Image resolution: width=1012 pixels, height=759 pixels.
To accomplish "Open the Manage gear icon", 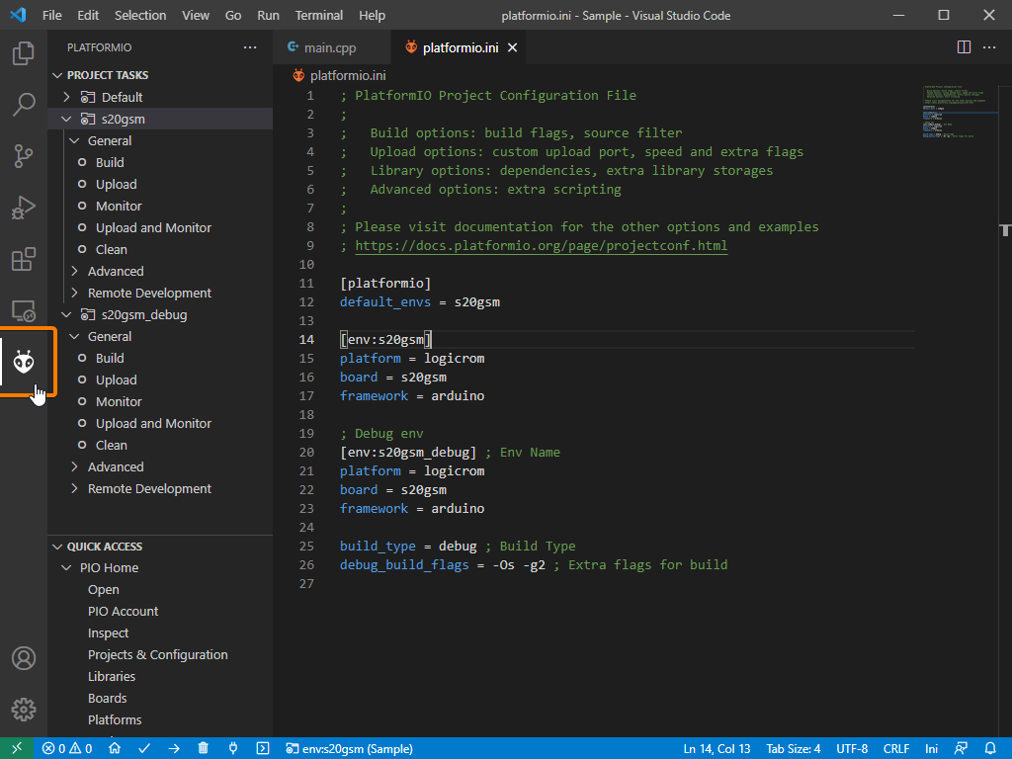I will 24,710.
